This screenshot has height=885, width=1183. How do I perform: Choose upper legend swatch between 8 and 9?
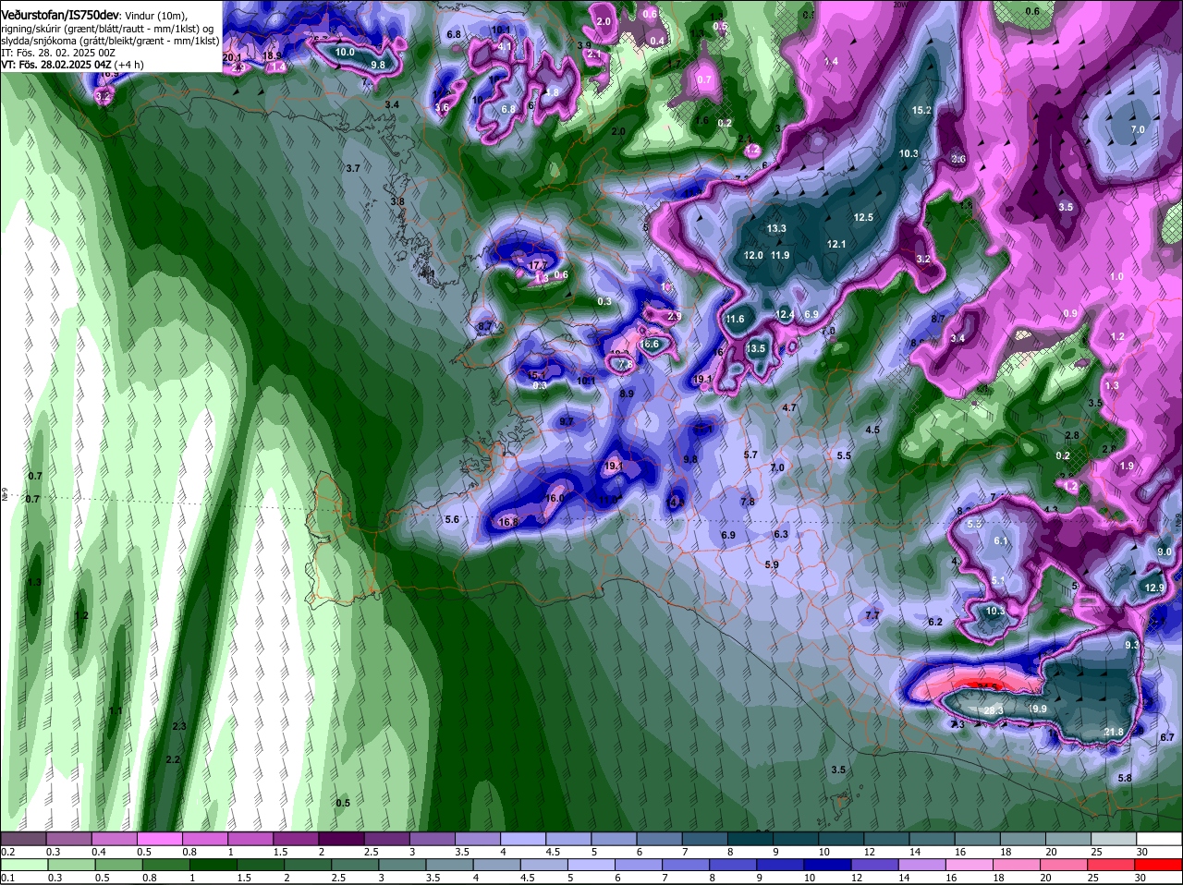pyautogui.click(x=750, y=839)
